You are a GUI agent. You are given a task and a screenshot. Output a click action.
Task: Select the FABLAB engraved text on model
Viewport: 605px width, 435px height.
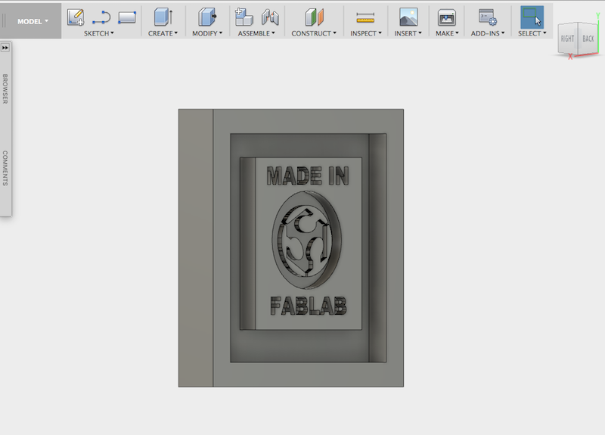[309, 306]
